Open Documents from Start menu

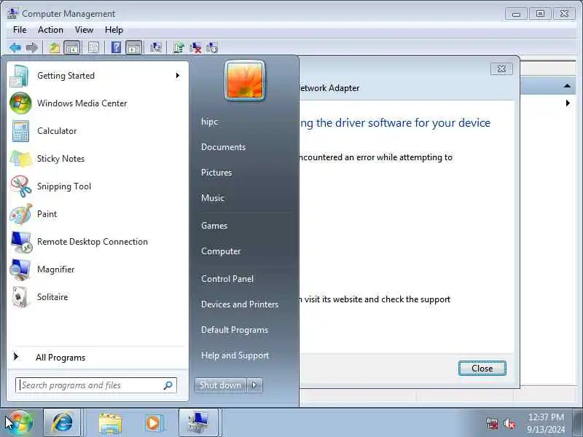point(223,147)
